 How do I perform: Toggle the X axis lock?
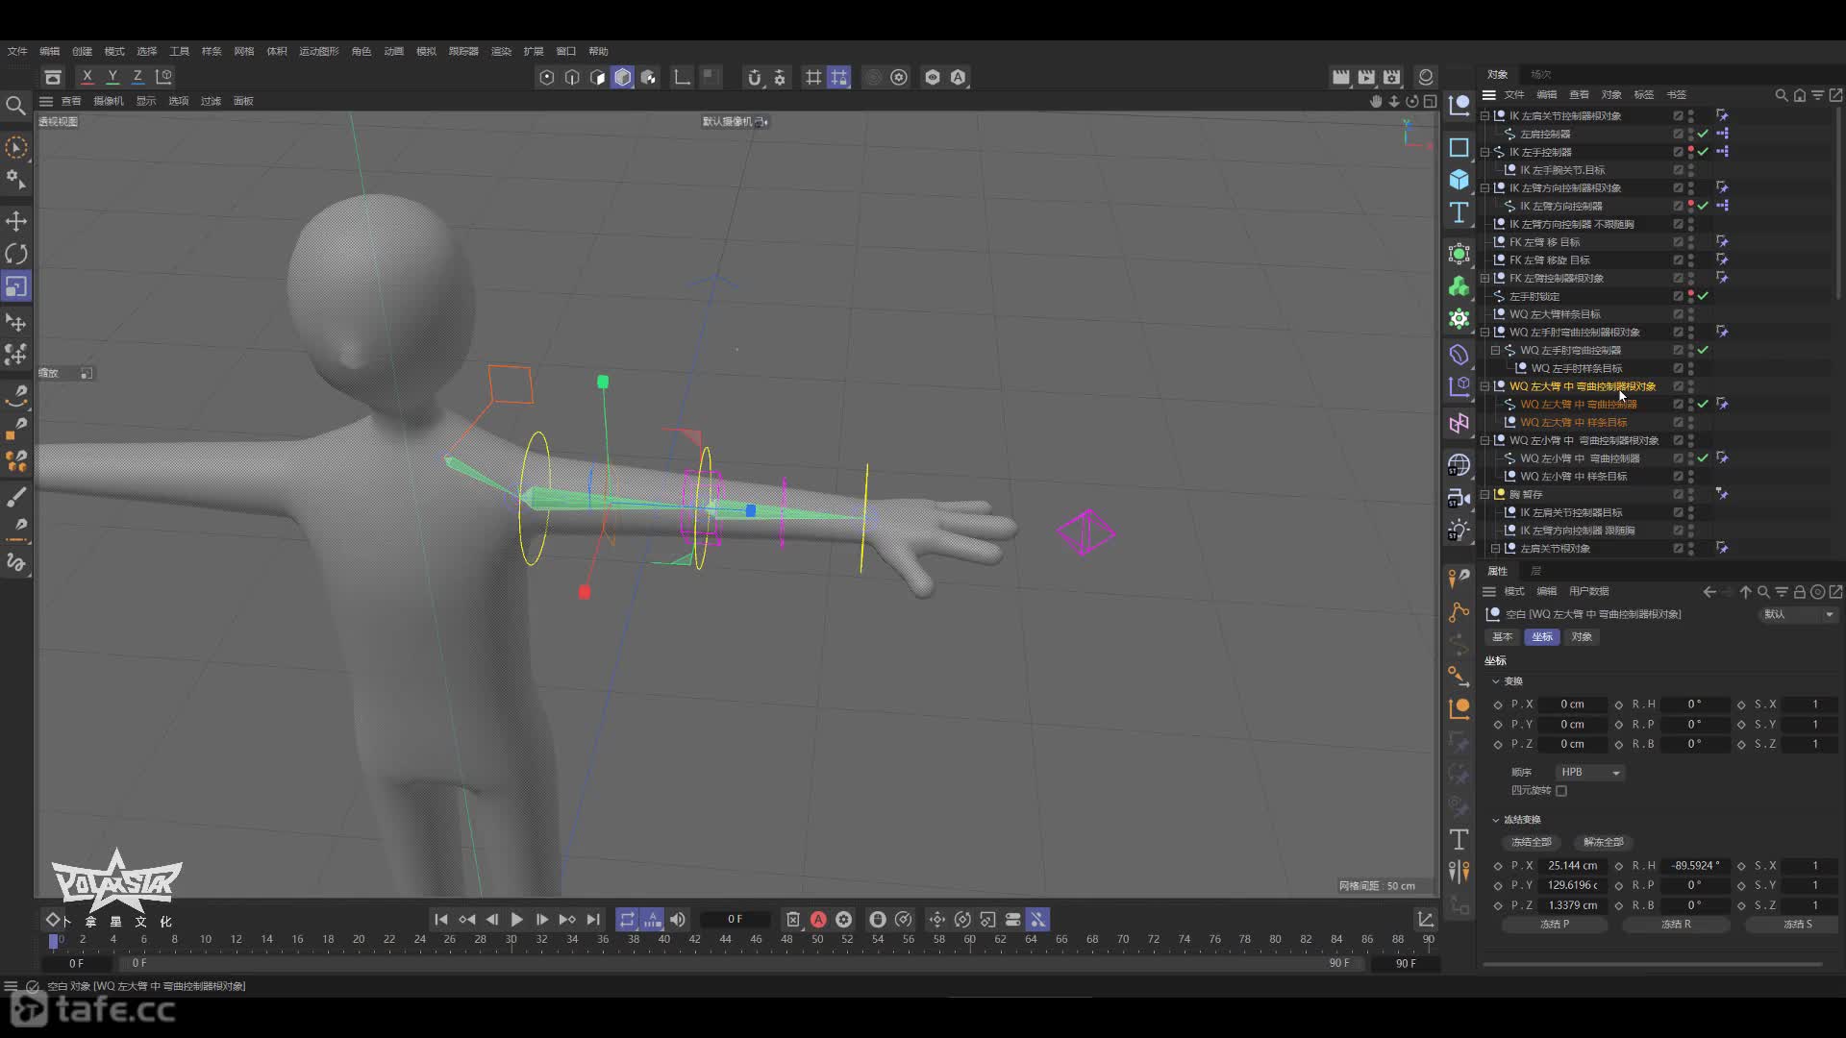tap(87, 77)
